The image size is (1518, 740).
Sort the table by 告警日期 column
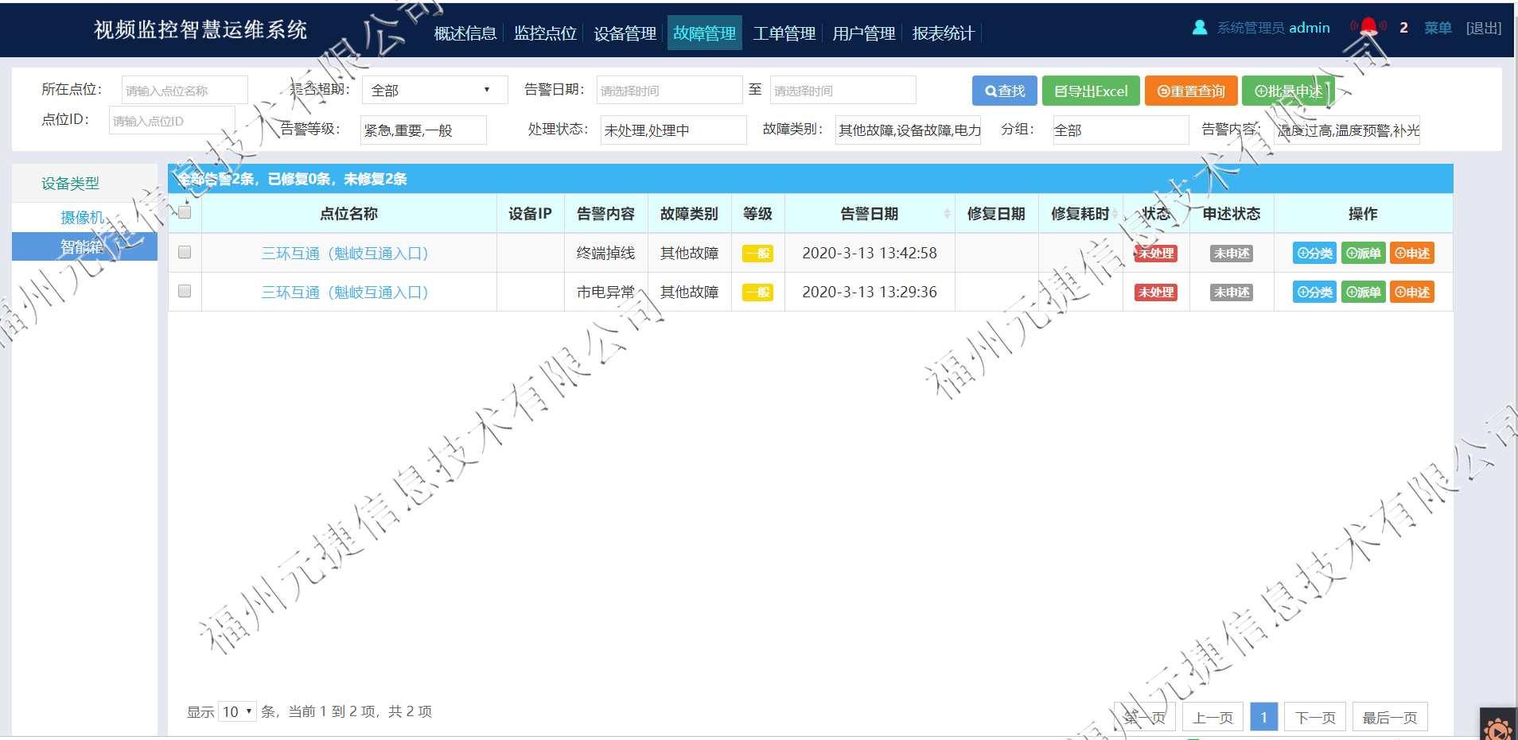[870, 214]
